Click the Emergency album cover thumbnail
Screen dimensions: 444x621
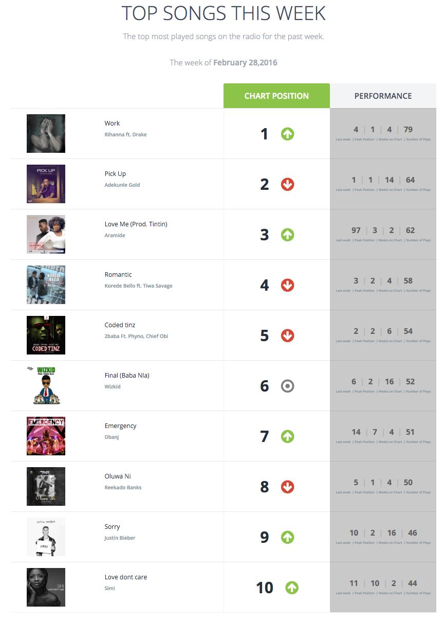[x=46, y=436]
